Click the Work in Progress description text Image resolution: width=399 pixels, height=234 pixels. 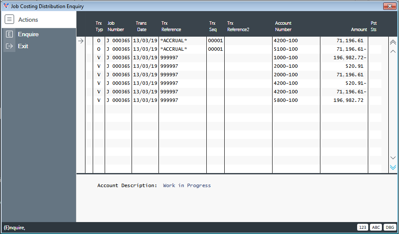point(187,185)
